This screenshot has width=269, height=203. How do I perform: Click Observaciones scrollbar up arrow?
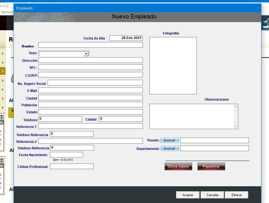pos(236,107)
